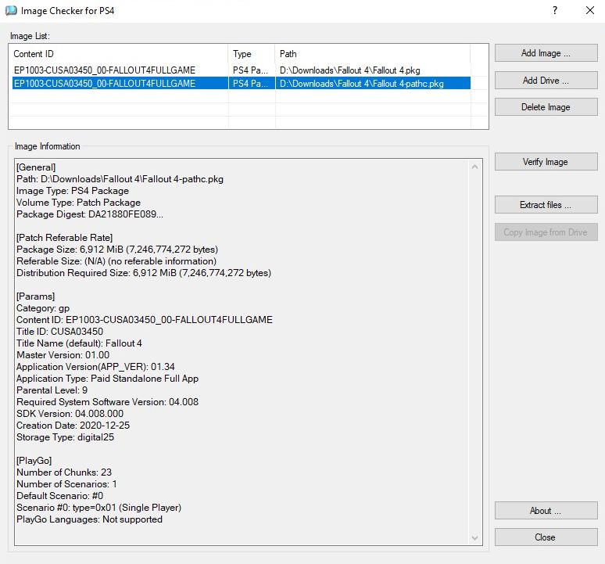The height and width of the screenshot is (564, 605).
Task: Click the Title Name (default): Fallout 4 line
Action: pos(79,343)
